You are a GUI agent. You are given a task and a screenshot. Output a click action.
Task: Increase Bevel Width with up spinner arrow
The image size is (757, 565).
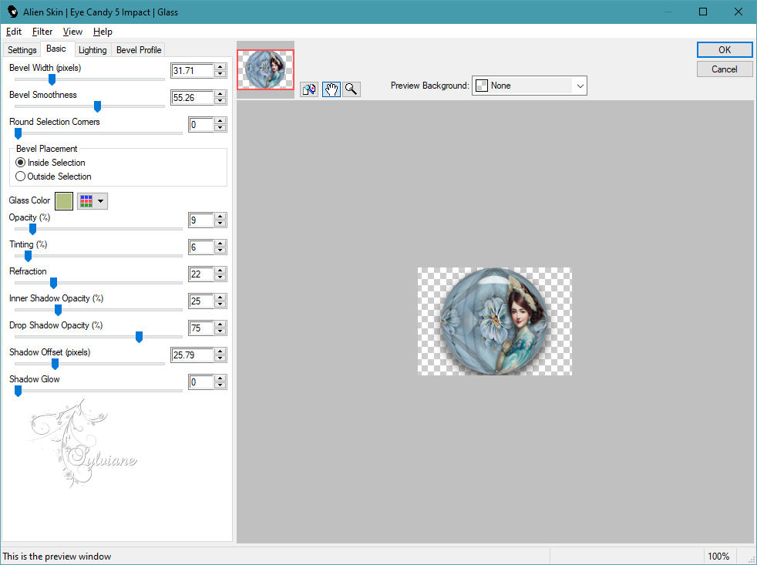click(x=220, y=67)
